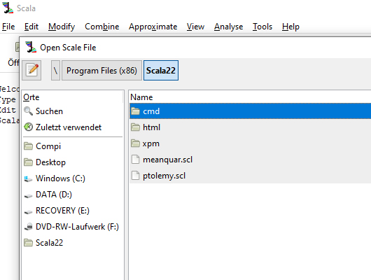Open the Analyse menu
This screenshot has height=280, width=371.
[x=229, y=27]
